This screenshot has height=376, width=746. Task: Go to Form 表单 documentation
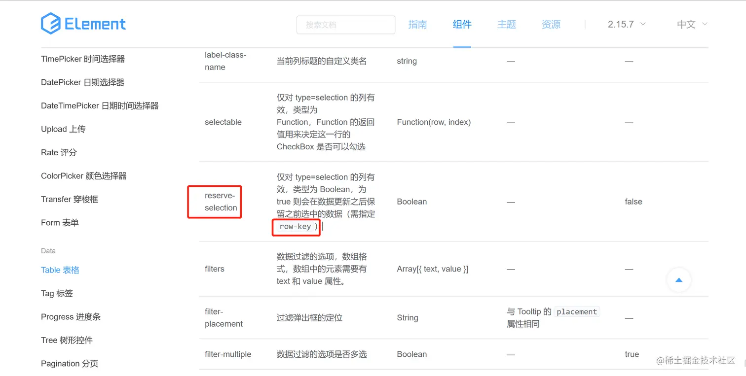(x=60, y=223)
